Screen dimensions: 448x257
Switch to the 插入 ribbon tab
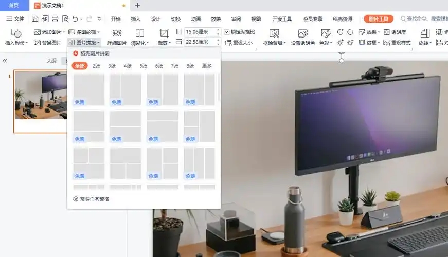point(135,19)
